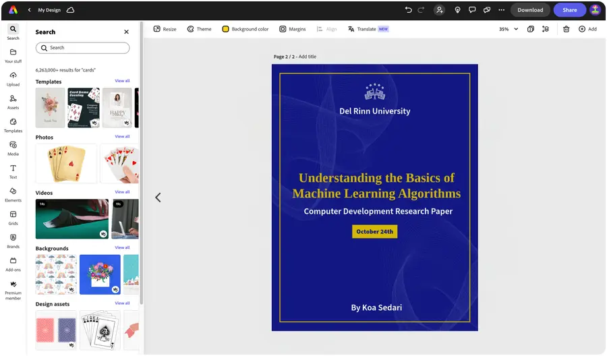Duplicate page using the pages icon

pyautogui.click(x=531, y=29)
